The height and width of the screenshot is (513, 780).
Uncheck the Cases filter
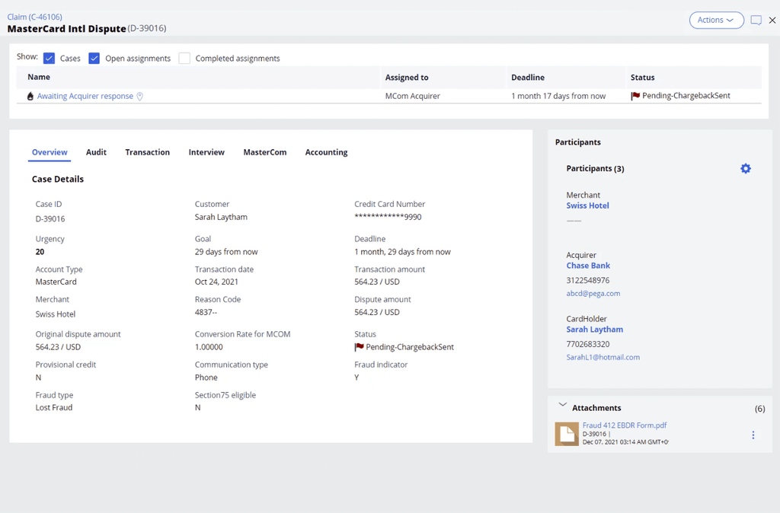pos(50,58)
